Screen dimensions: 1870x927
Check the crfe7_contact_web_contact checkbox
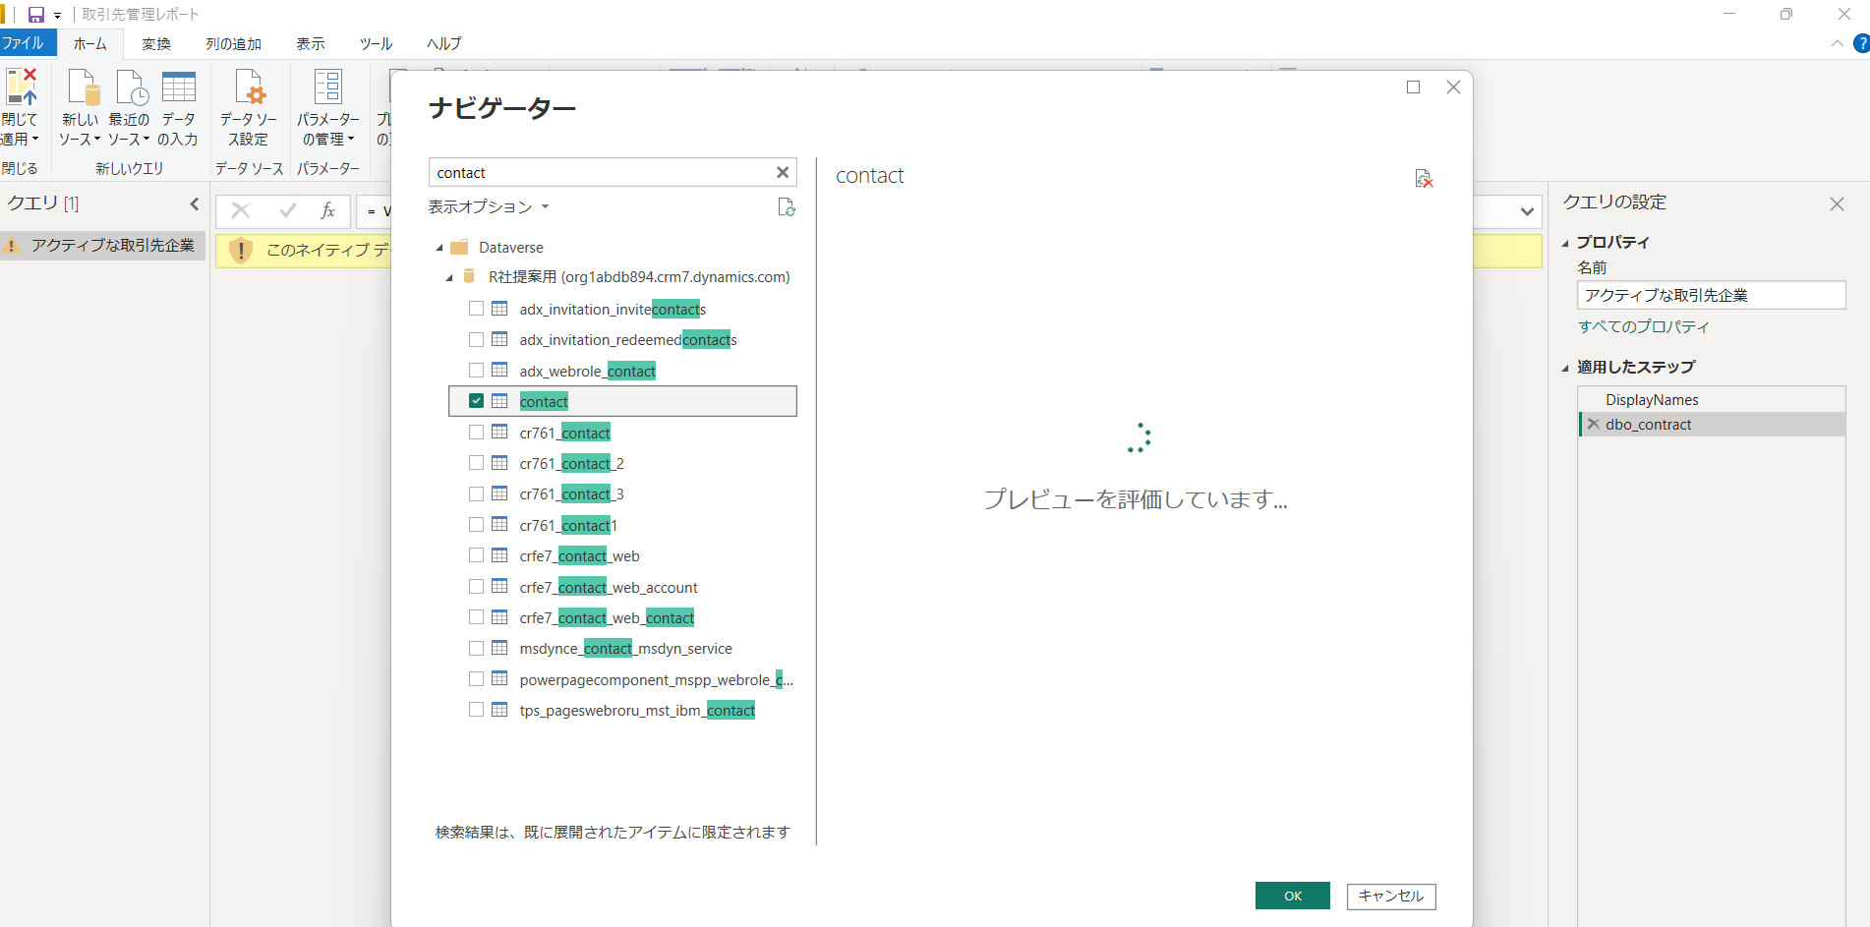pos(476,617)
